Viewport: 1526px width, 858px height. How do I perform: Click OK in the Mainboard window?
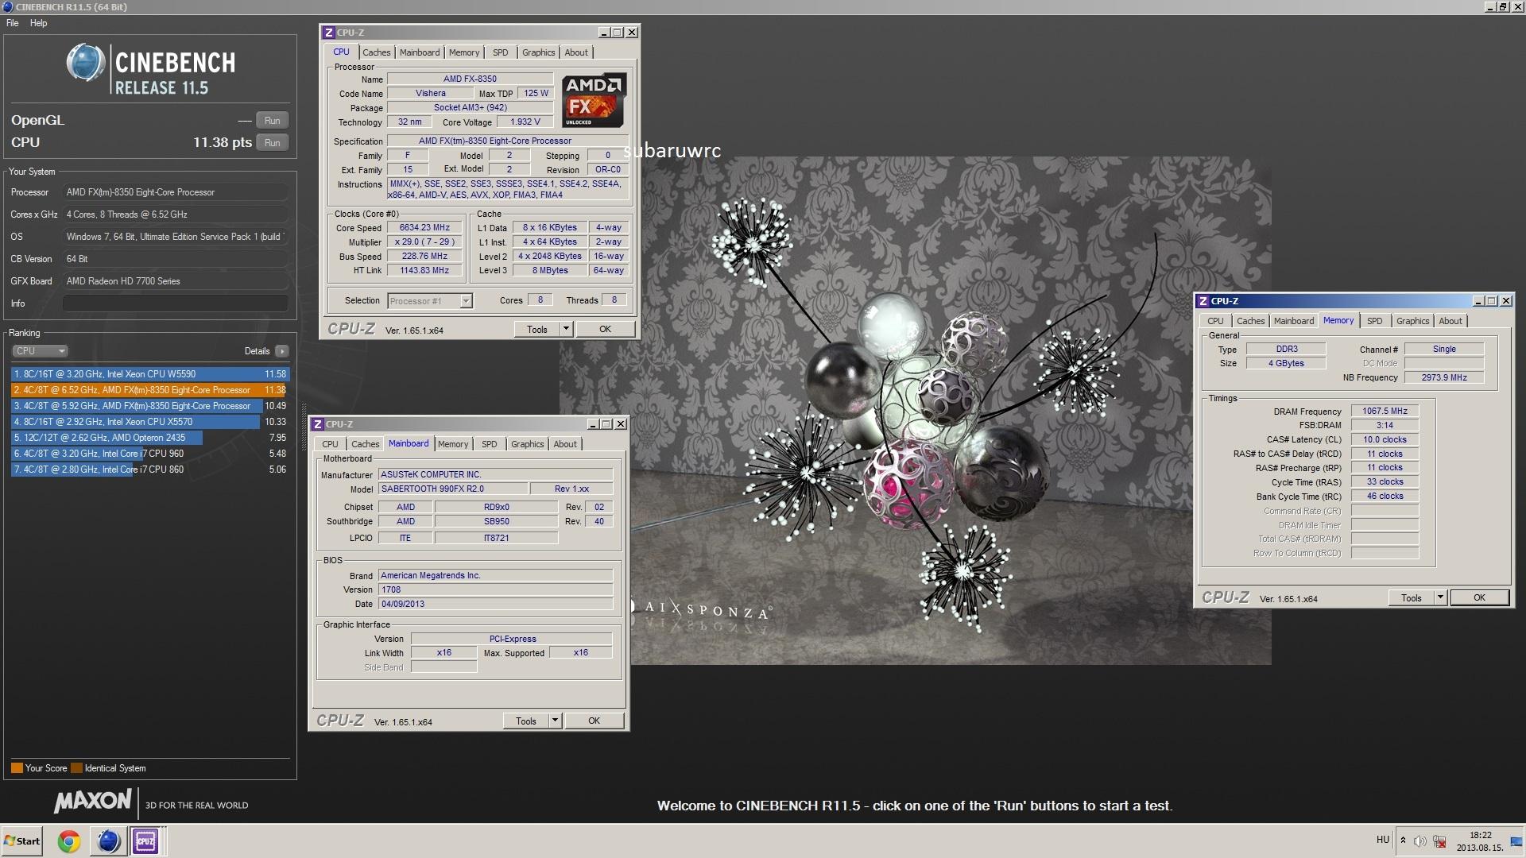(595, 721)
